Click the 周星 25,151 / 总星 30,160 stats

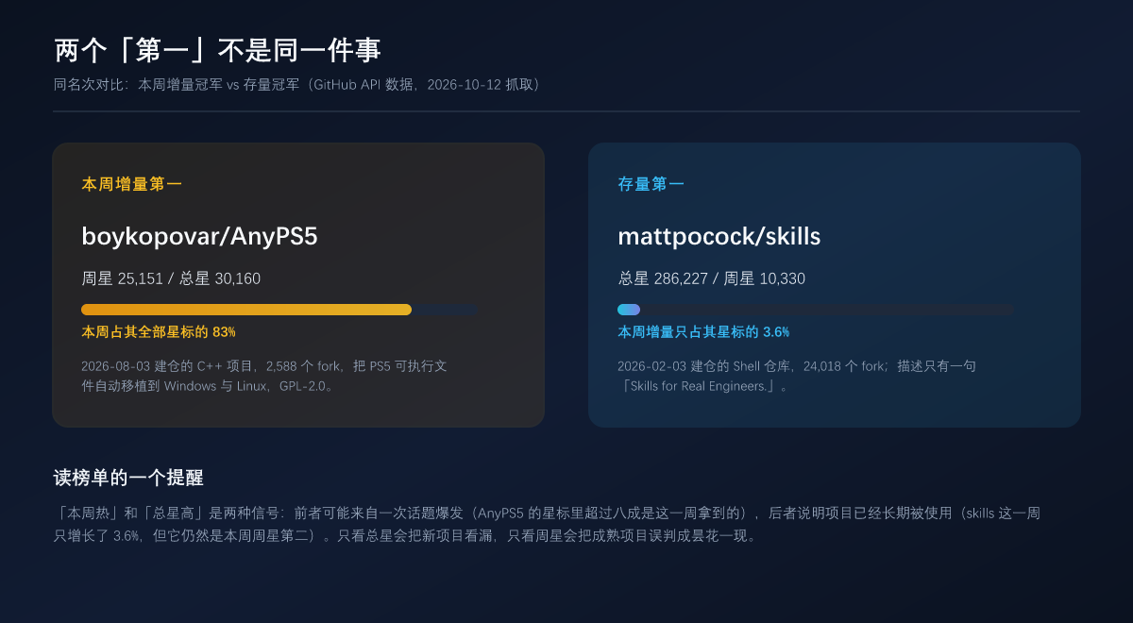(x=171, y=279)
